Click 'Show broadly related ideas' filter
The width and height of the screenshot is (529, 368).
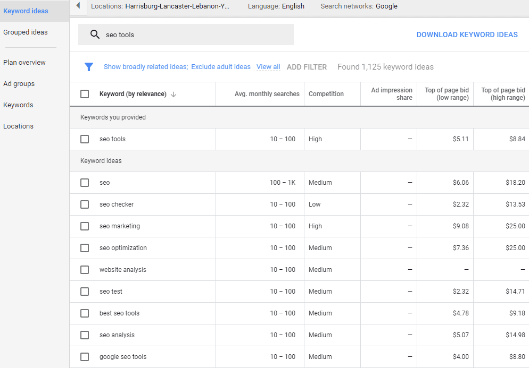coord(146,67)
